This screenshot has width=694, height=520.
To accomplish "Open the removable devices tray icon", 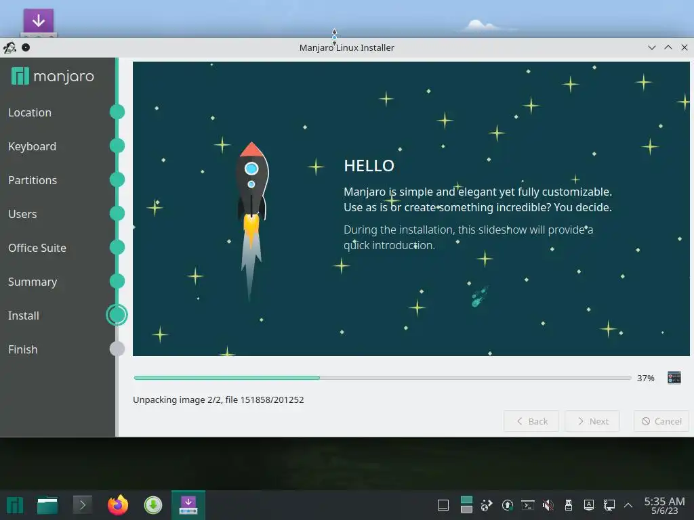I will pos(569,505).
